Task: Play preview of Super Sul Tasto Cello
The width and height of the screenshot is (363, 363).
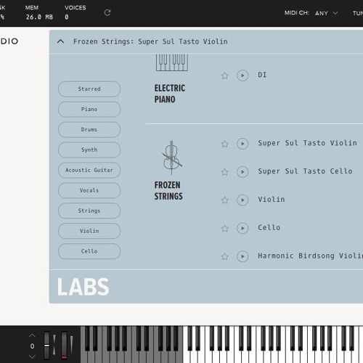Action: [x=242, y=172]
